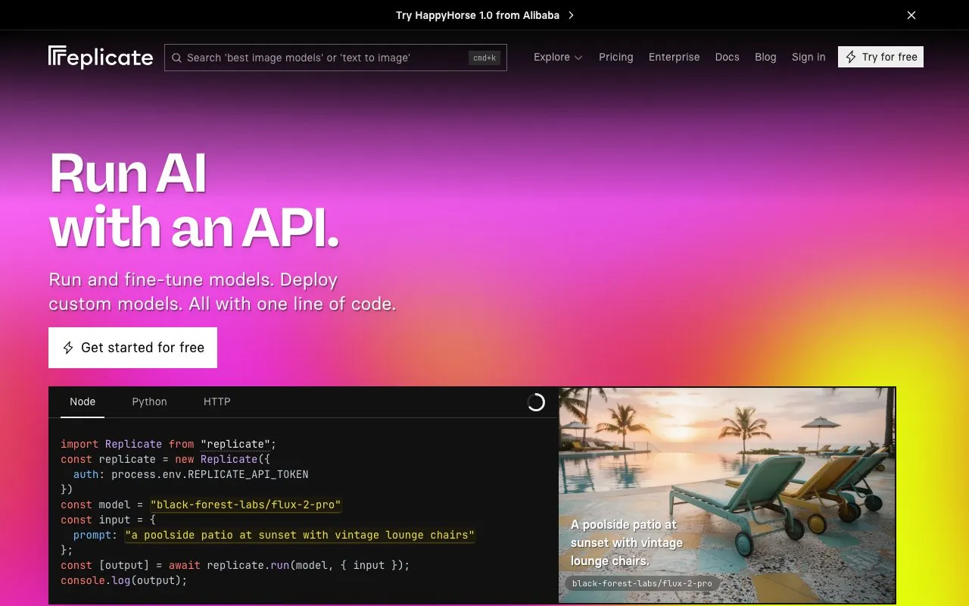Click the cmd+k shortcut badge
Viewport: 969px width, 606px height.
(484, 58)
